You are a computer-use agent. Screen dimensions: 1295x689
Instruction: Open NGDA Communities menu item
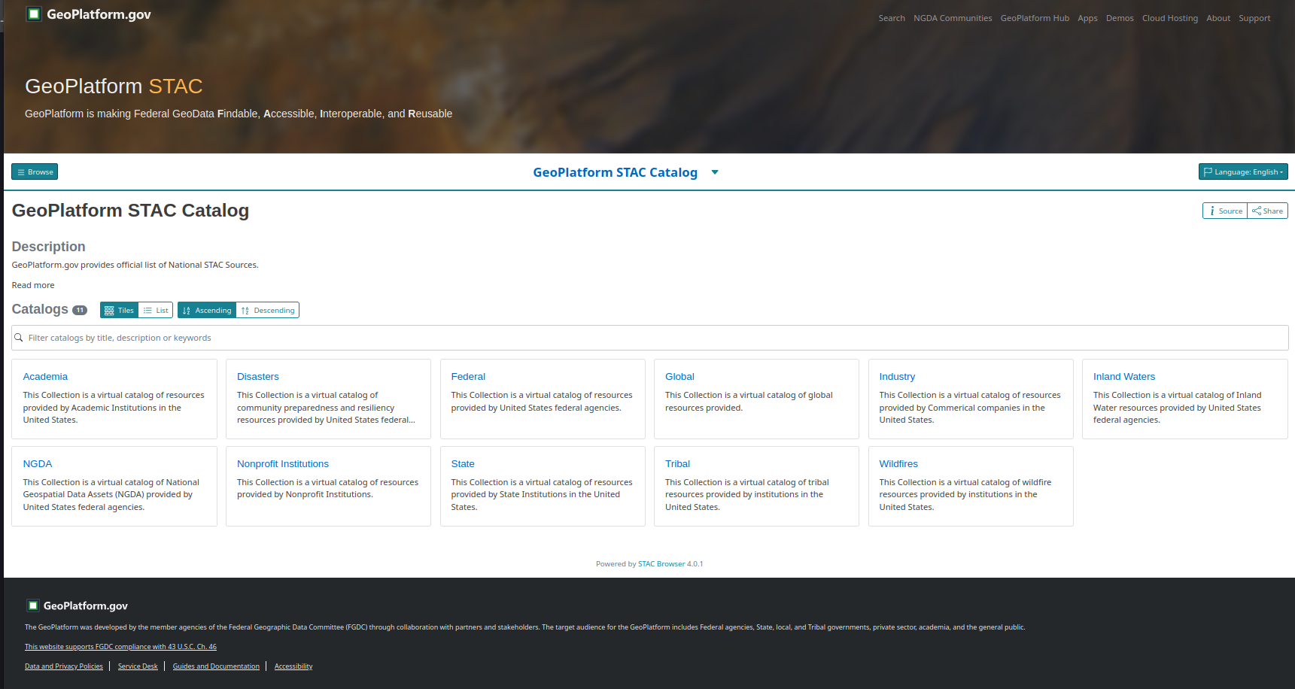click(953, 18)
